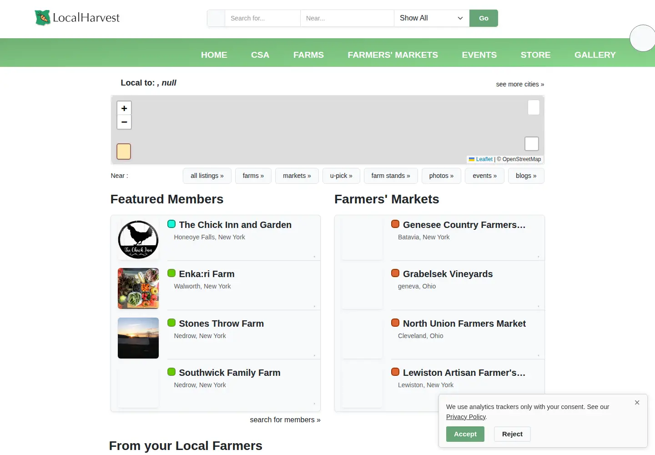The height and width of the screenshot is (455, 655).
Task: Click the LocalHarvest logo
Action: [x=77, y=18]
